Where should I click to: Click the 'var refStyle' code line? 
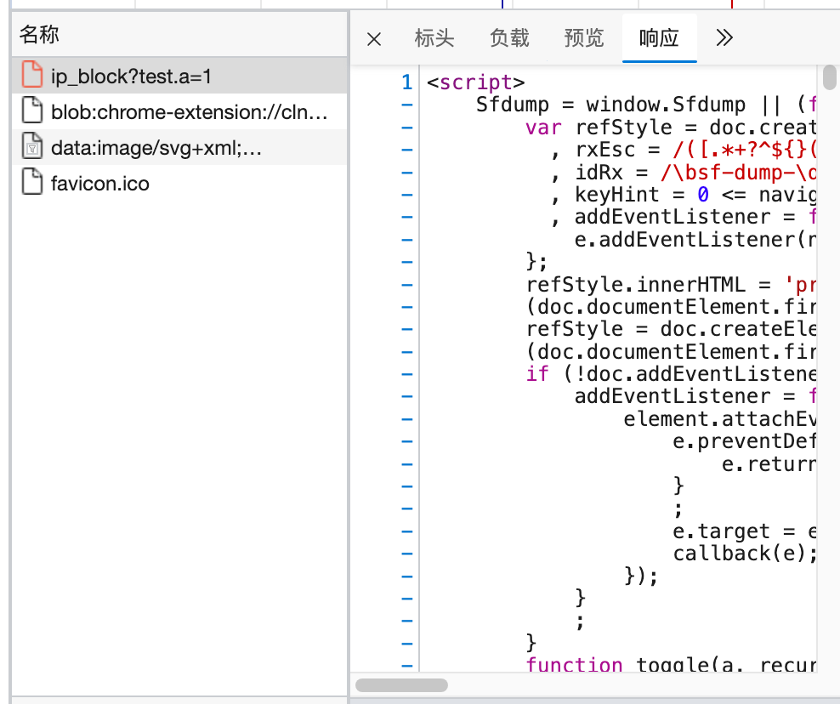click(x=671, y=128)
